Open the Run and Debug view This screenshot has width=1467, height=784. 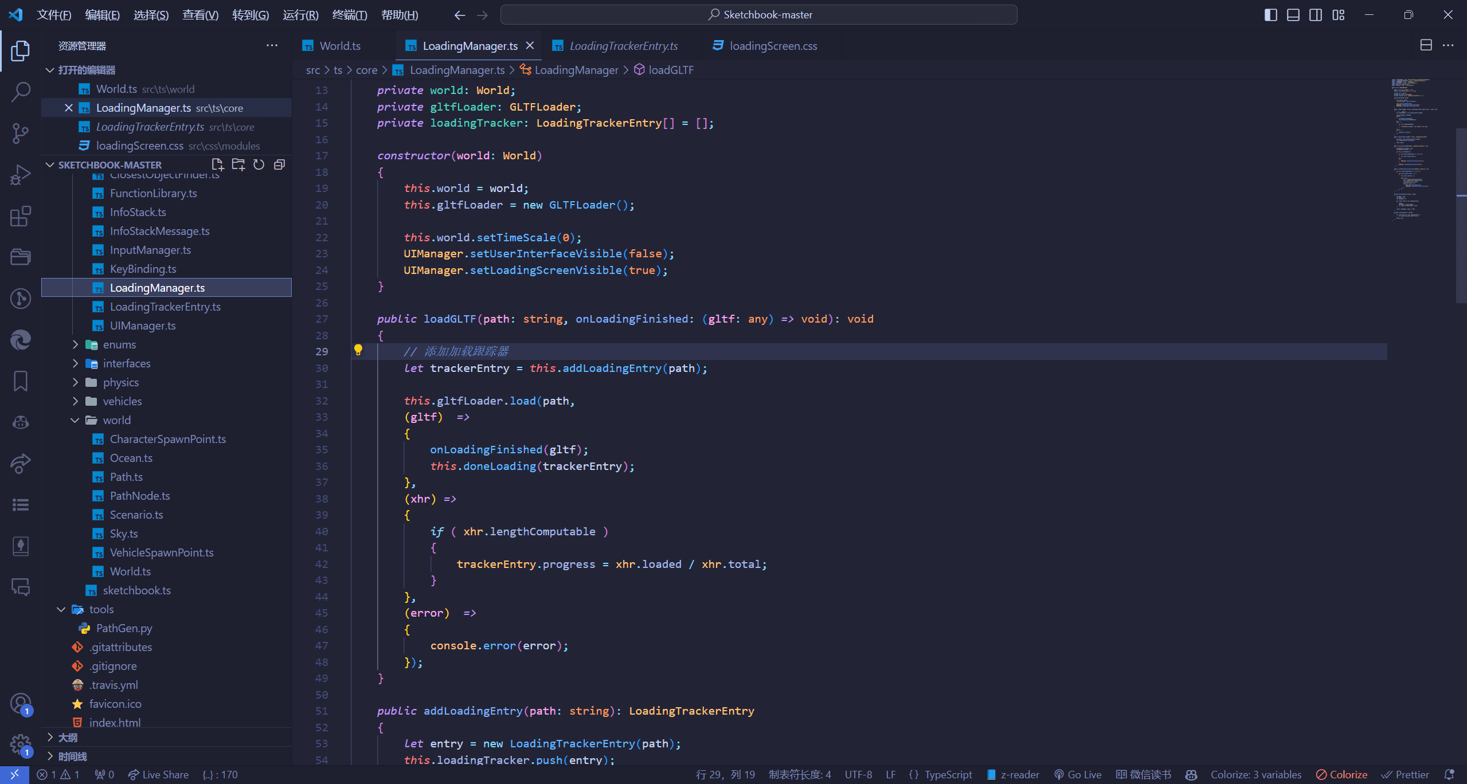(21, 175)
